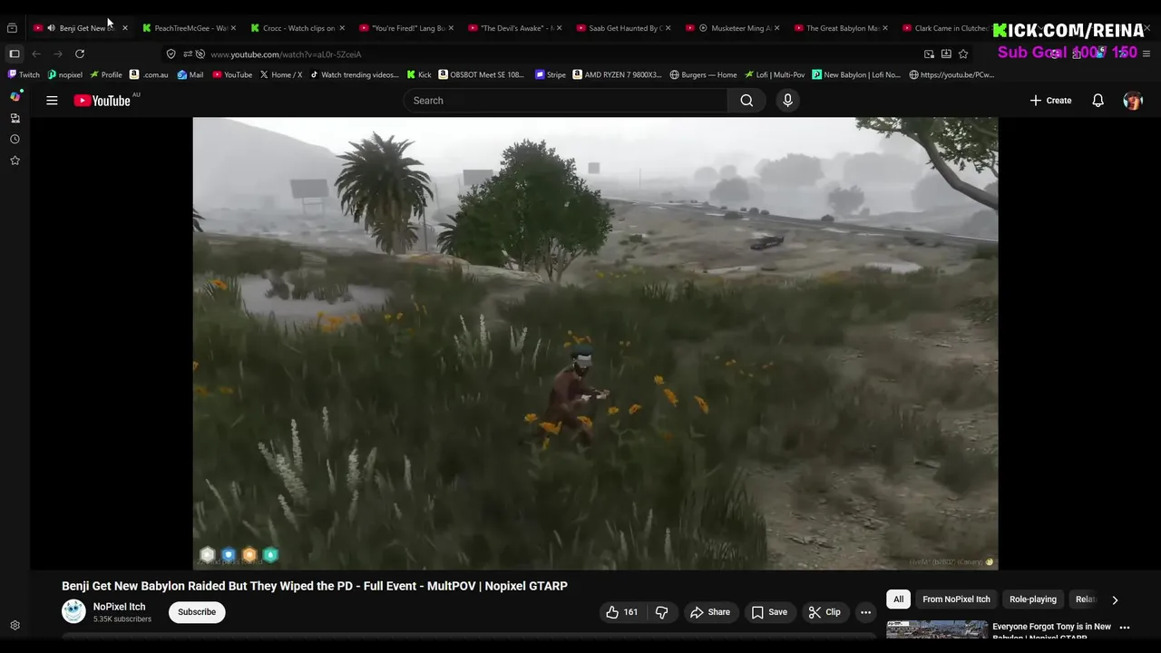The width and height of the screenshot is (1161, 653).
Task: Open Lofi | Multi-Pov bookmark
Action: tap(776, 75)
